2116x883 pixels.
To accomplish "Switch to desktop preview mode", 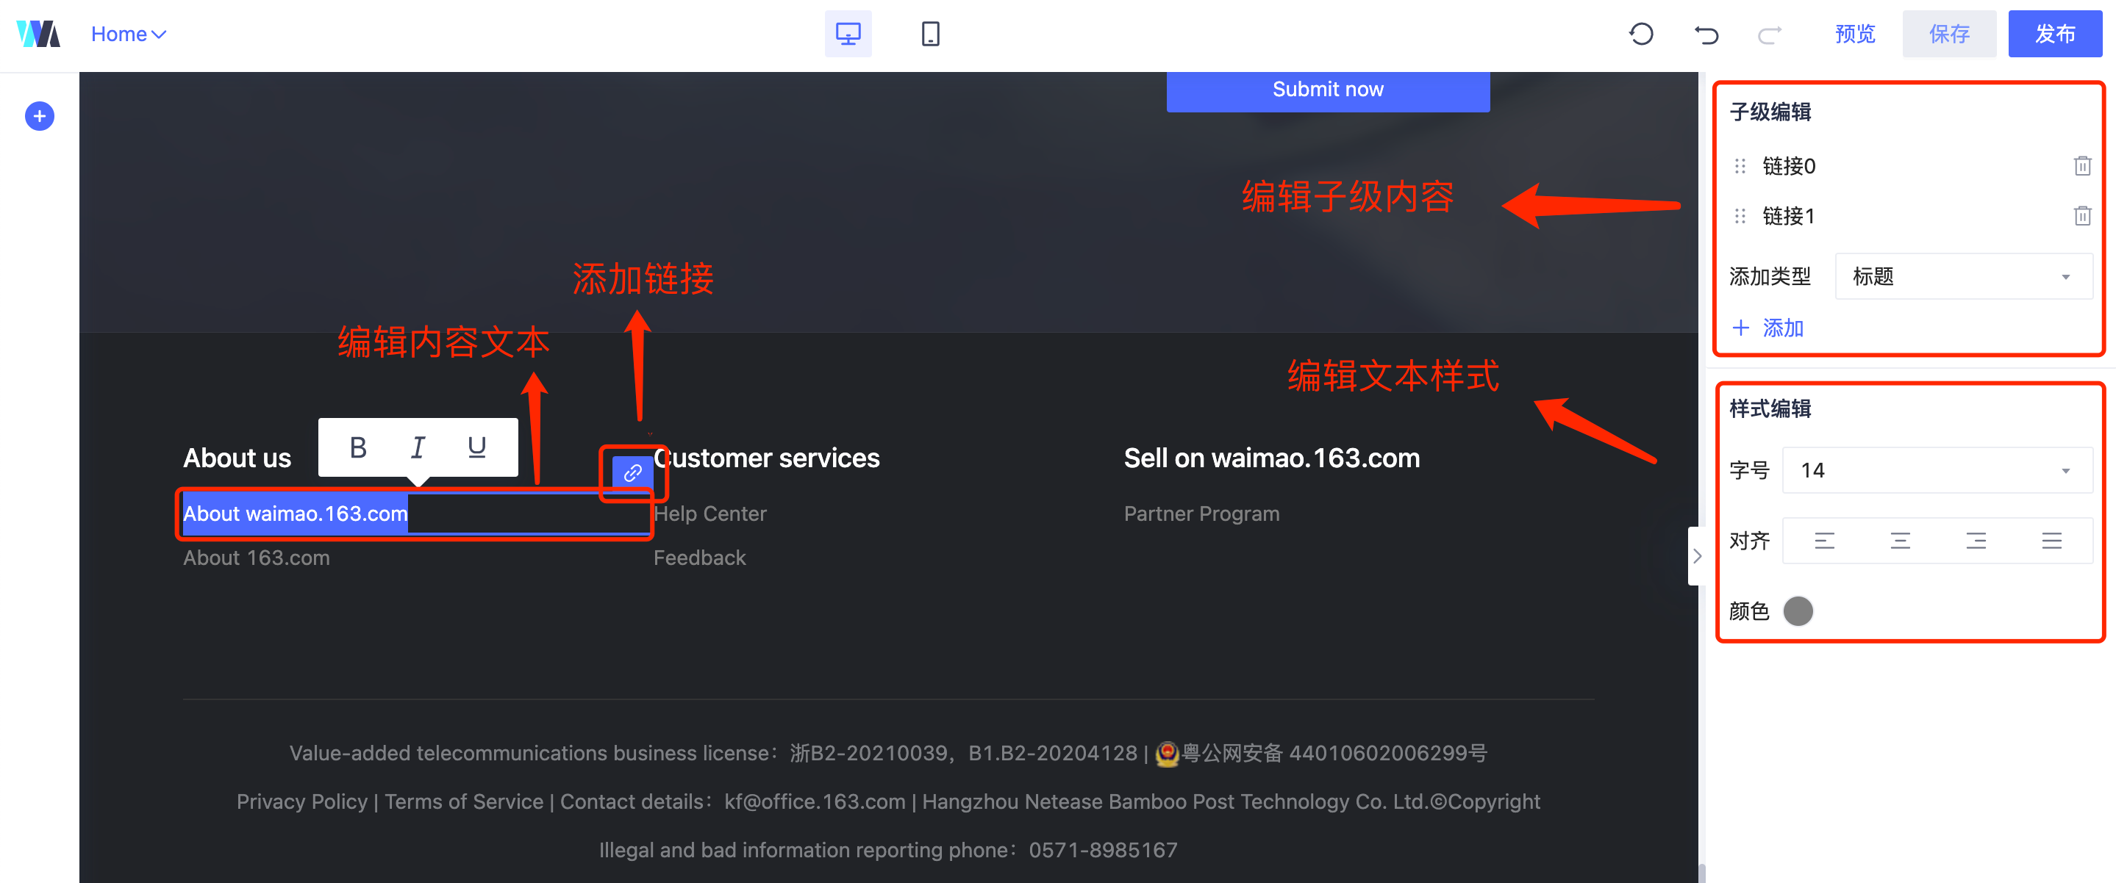I will (x=848, y=34).
